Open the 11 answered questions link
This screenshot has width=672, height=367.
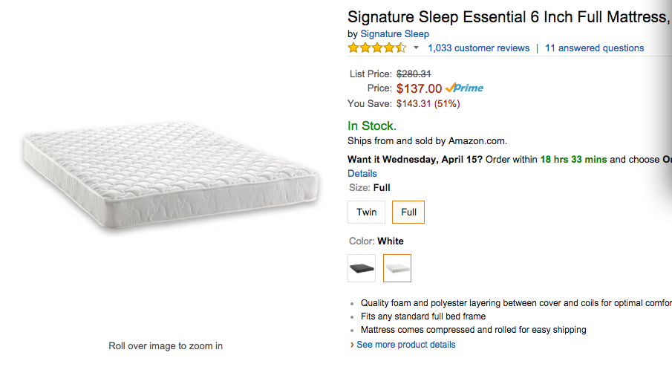point(594,48)
